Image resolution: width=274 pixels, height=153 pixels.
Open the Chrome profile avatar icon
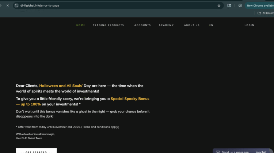(x=240, y=5)
